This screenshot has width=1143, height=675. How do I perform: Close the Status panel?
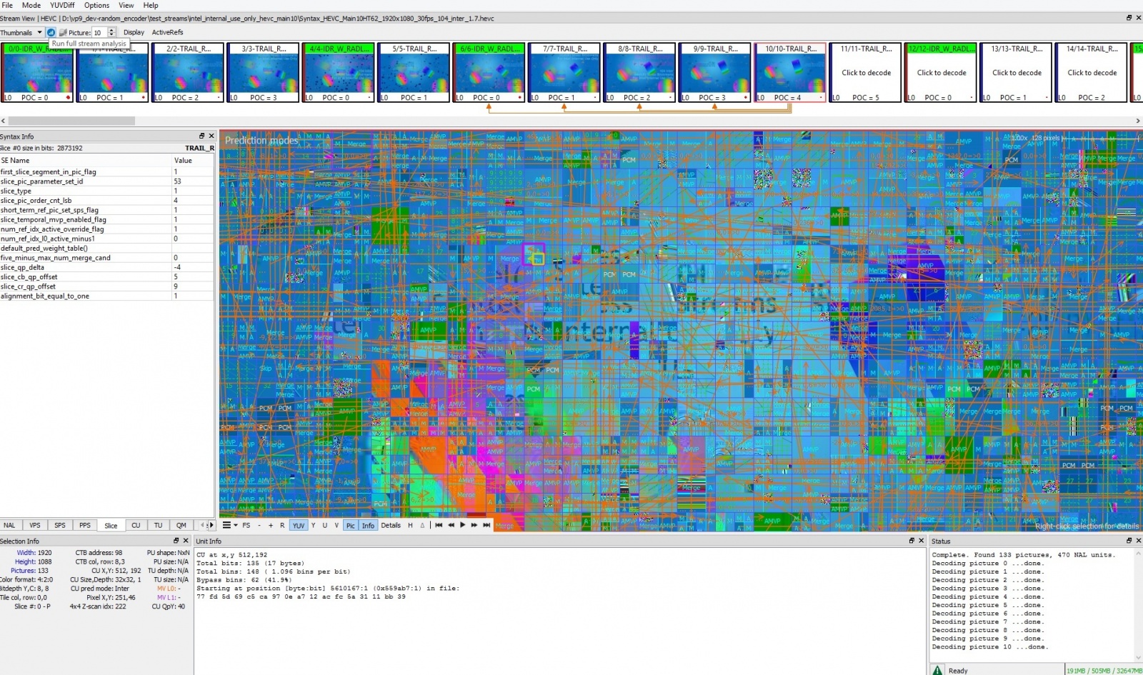[1138, 541]
